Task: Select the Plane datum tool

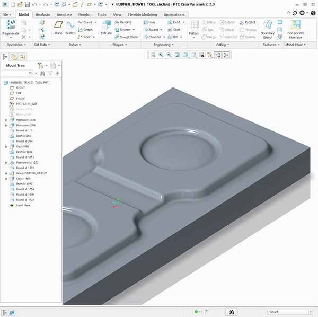Action: (58, 28)
